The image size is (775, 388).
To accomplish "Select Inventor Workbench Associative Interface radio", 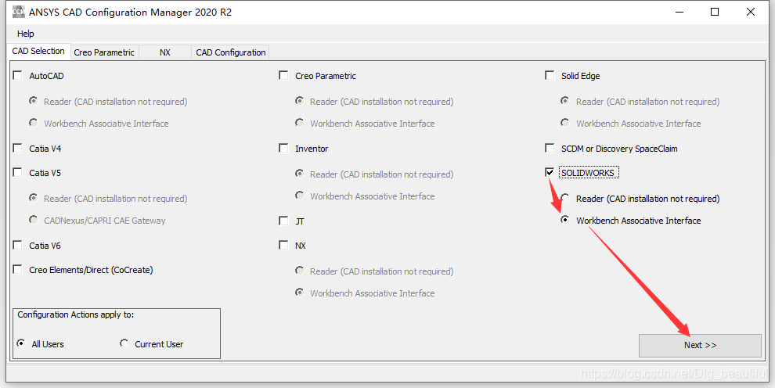I will (299, 196).
